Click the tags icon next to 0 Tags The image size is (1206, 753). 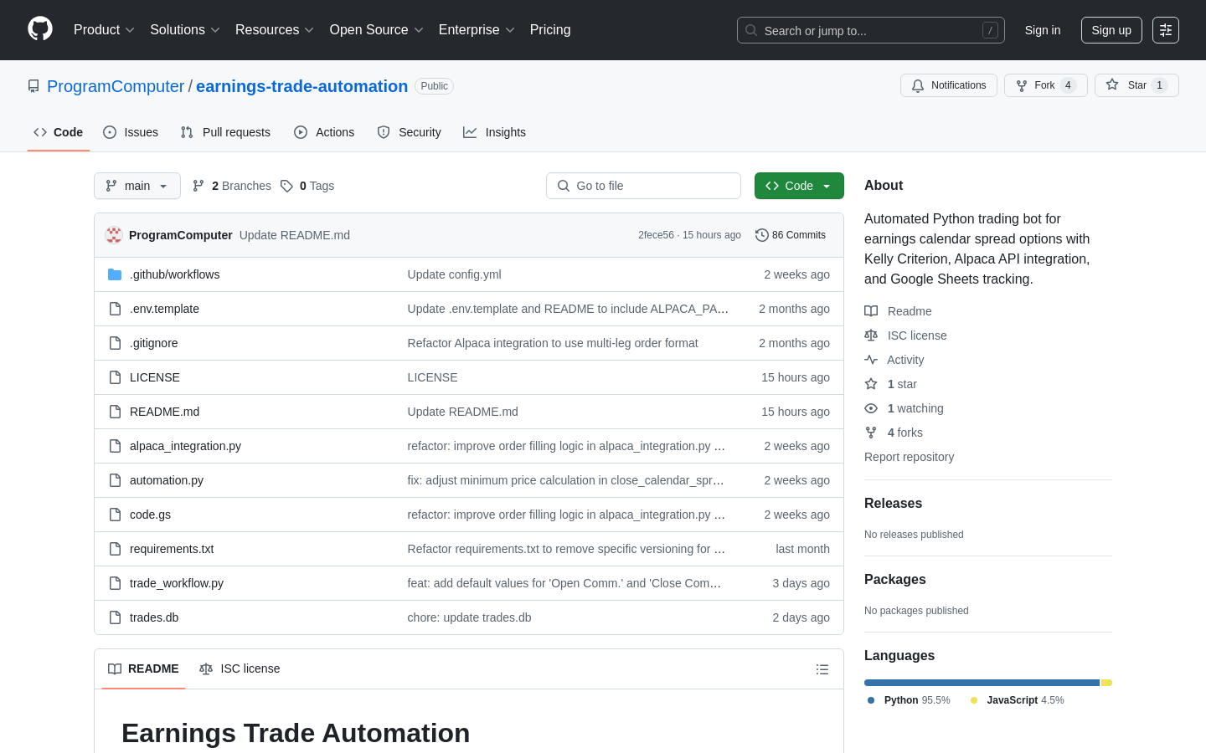pos(286,186)
